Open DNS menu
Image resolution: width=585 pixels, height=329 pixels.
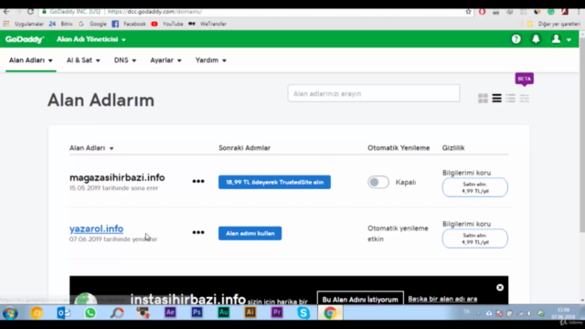click(125, 60)
